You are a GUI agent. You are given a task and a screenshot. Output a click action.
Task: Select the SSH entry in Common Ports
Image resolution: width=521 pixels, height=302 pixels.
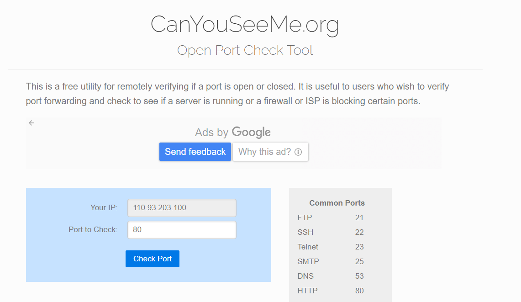point(305,232)
